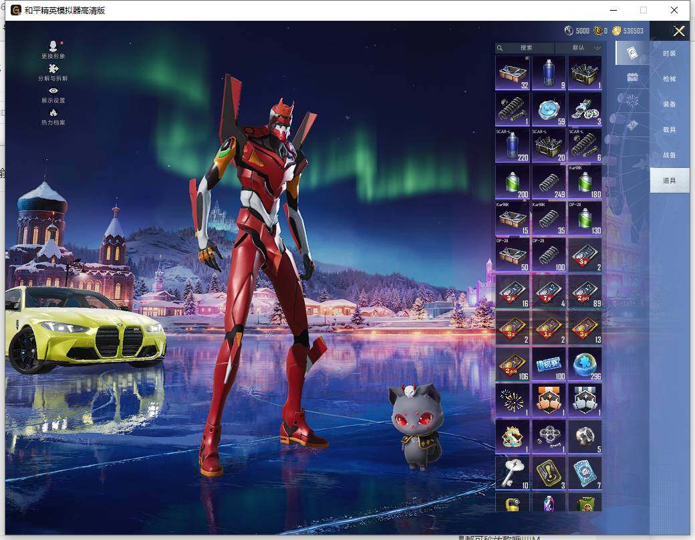Select the silver ring item with count 5
Screen dimensions: 695x540
[x=585, y=436]
